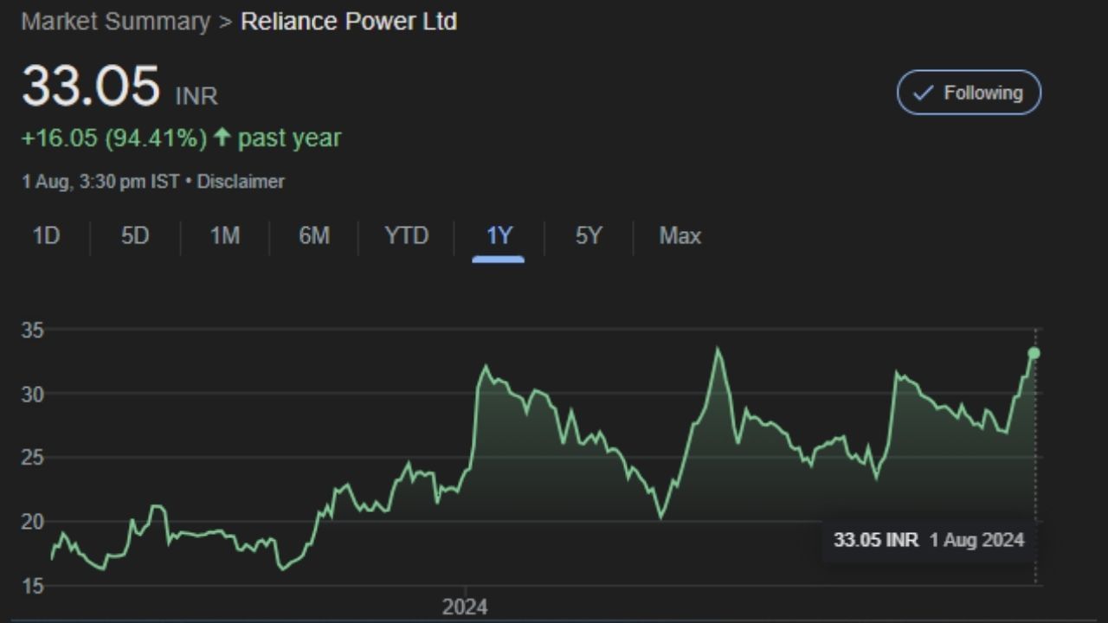This screenshot has height=623, width=1108.
Task: Click the INR currency label
Action: [x=196, y=95]
